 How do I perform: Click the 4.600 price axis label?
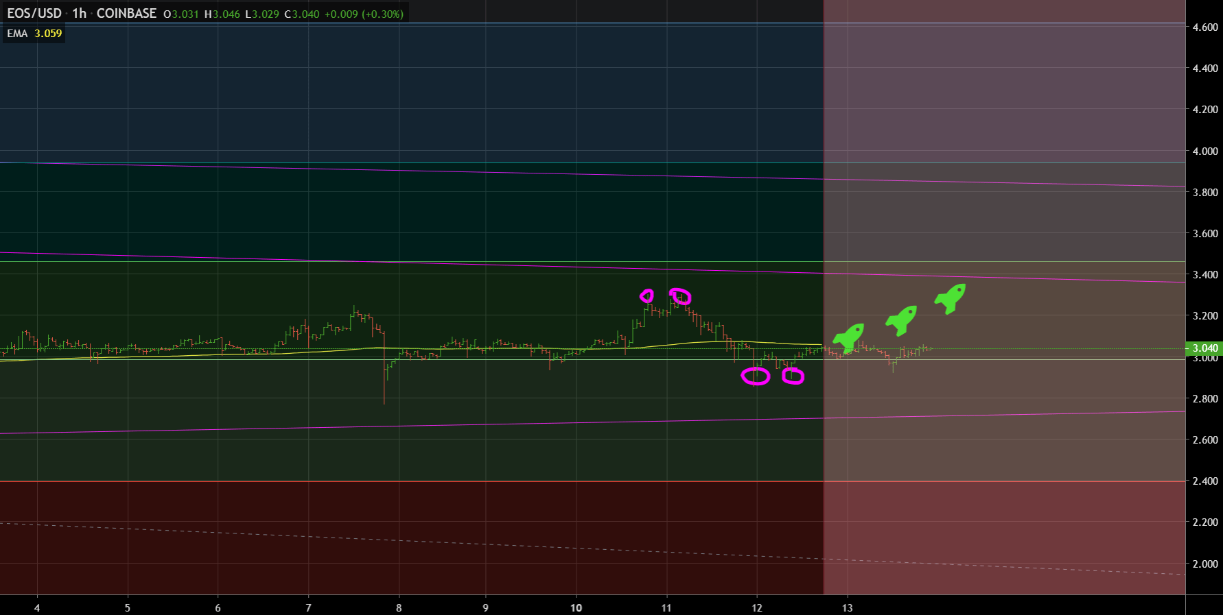click(1206, 27)
